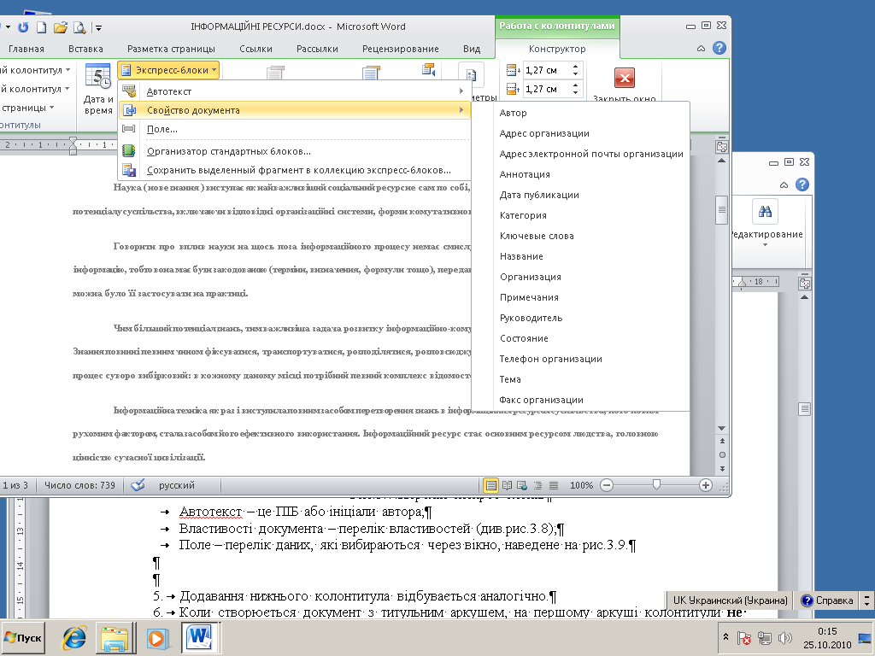Insert the Категория property
The height and width of the screenshot is (656, 875).
pos(580,215)
